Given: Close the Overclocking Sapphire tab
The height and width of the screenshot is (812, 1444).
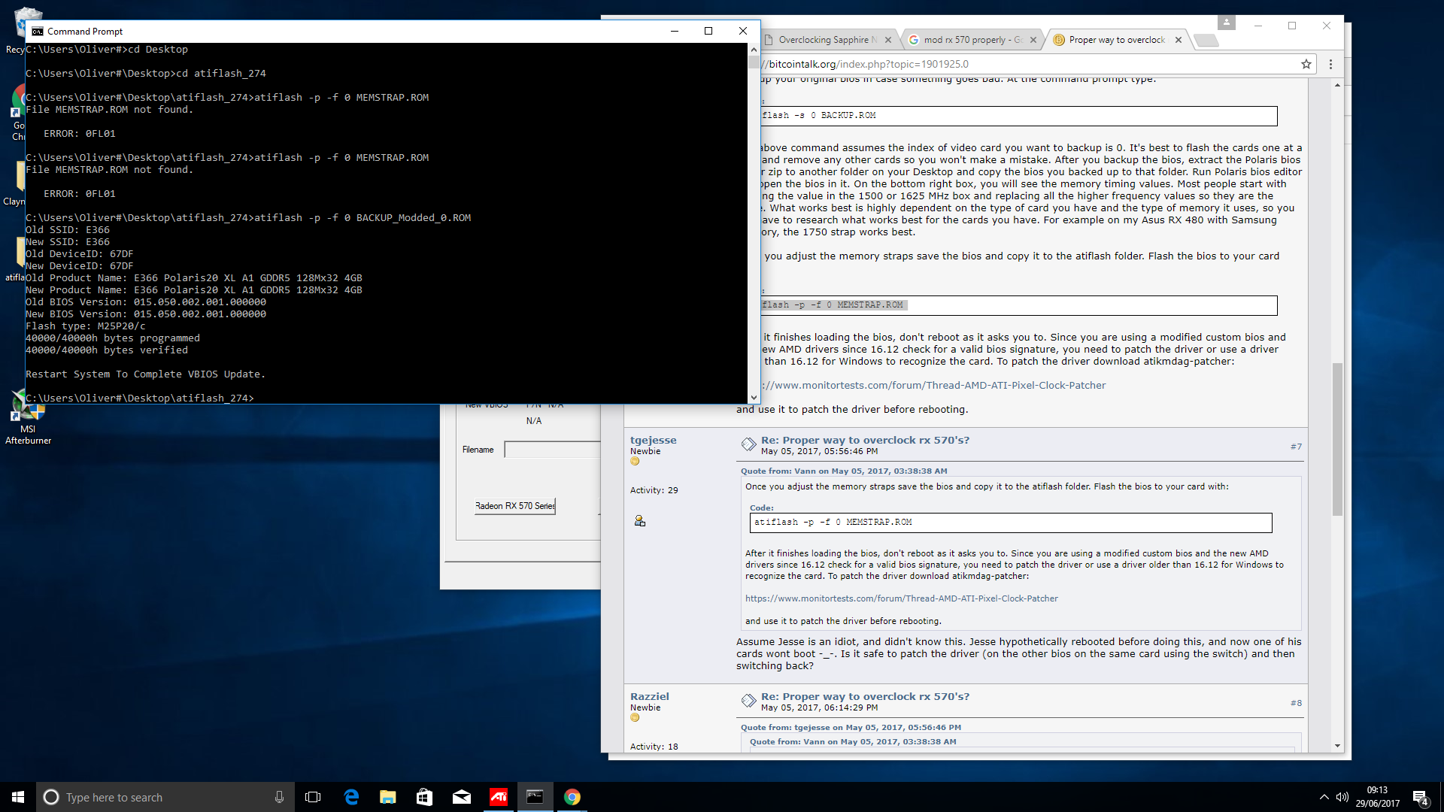Looking at the screenshot, I should click(x=888, y=40).
